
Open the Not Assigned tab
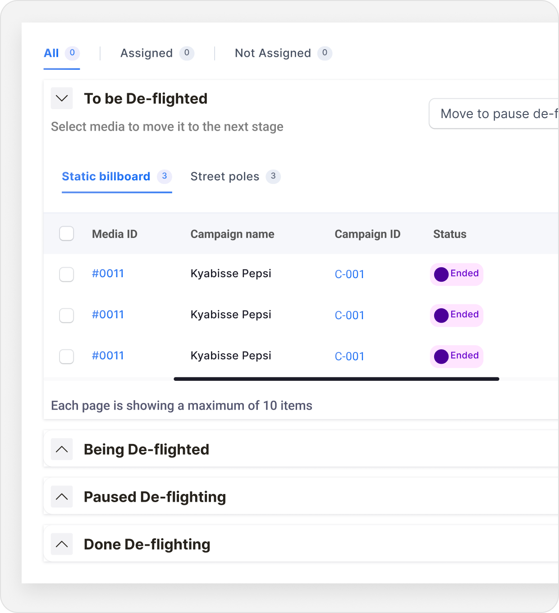point(273,53)
